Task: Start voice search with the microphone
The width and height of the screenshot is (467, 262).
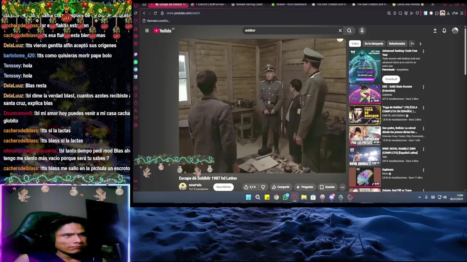Action: coord(362,31)
